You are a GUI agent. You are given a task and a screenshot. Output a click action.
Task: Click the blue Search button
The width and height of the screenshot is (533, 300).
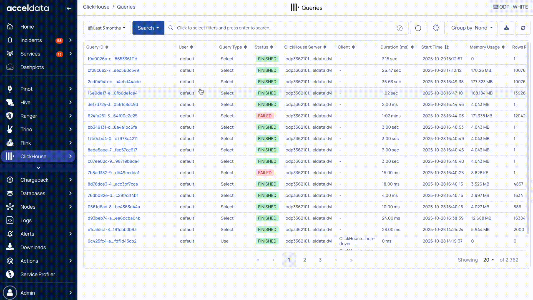tap(148, 28)
